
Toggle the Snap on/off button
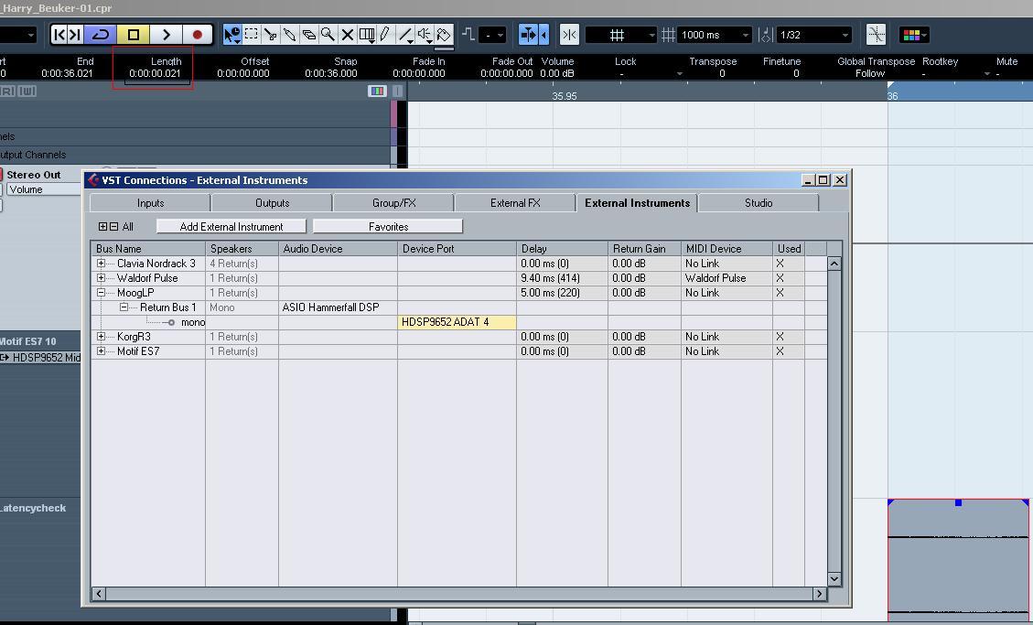pyautogui.click(x=569, y=34)
